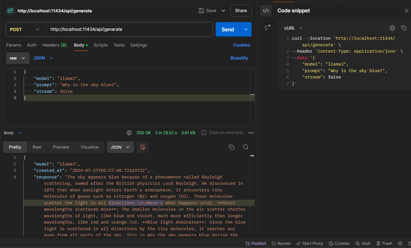Click the Share button
The height and width of the screenshot is (248, 411).
pyautogui.click(x=241, y=11)
